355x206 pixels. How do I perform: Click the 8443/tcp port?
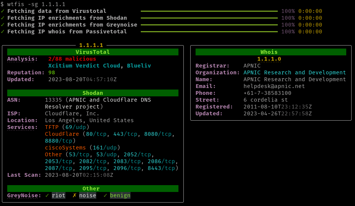tap(161, 168)
